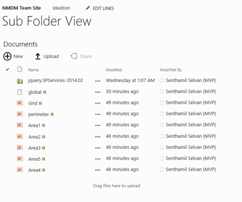Image resolution: width=242 pixels, height=202 pixels.
Task: Click the EDIT LINKS pencil icon
Action: (88, 8)
